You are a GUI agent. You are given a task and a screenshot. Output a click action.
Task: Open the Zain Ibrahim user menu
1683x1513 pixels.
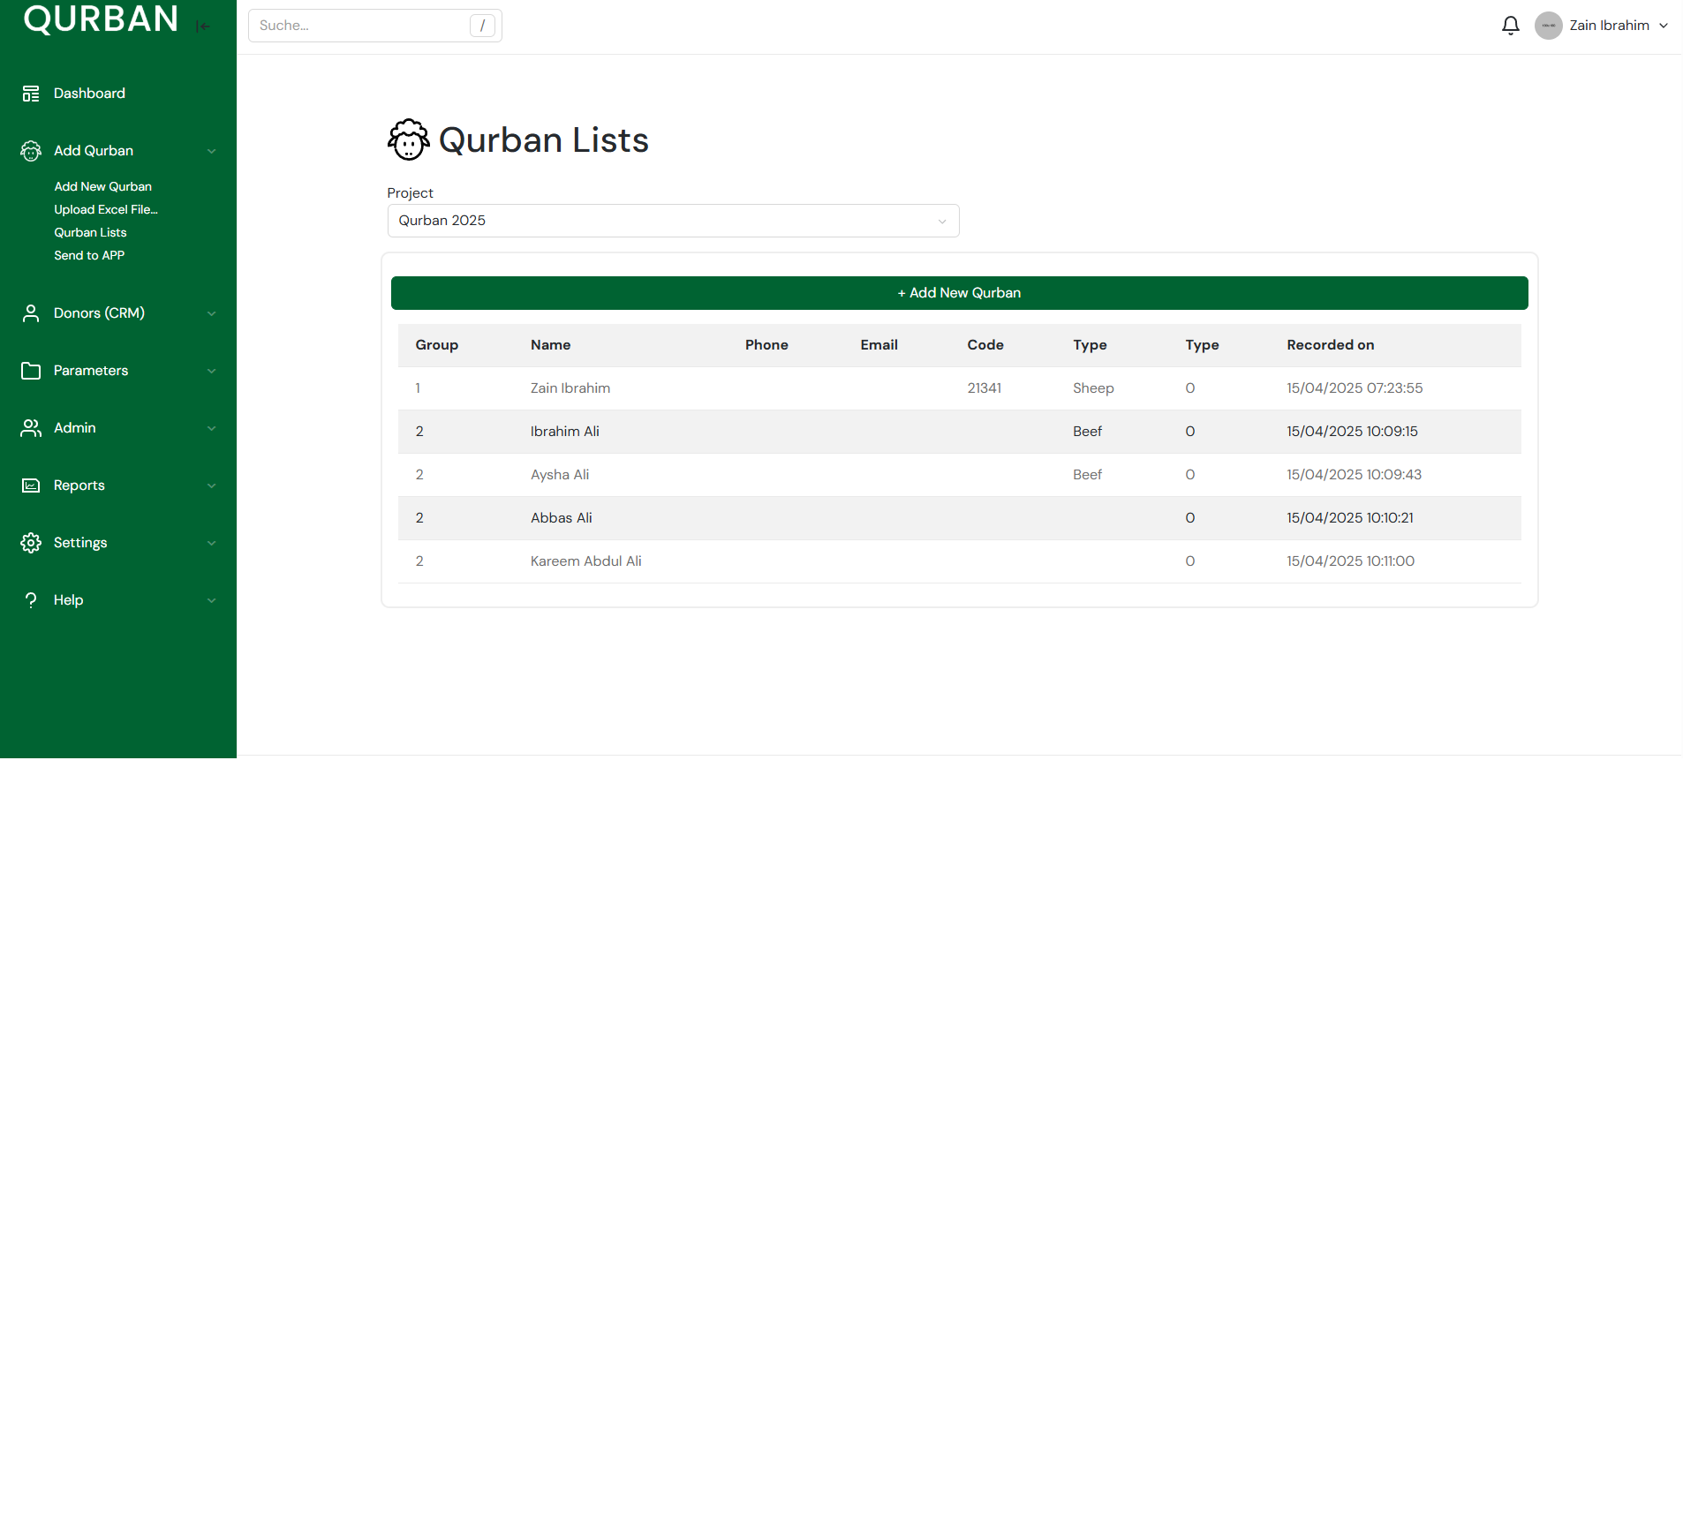tap(1602, 26)
